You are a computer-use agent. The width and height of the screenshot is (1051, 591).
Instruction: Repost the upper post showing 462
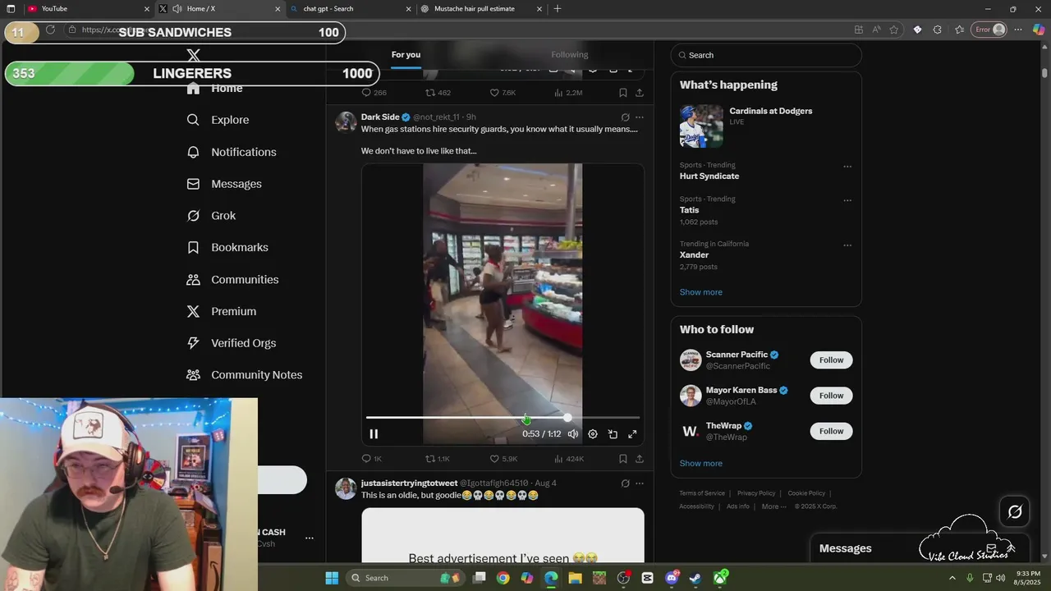(438, 93)
